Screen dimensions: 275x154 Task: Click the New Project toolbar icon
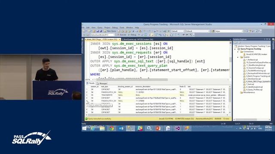[85, 31]
